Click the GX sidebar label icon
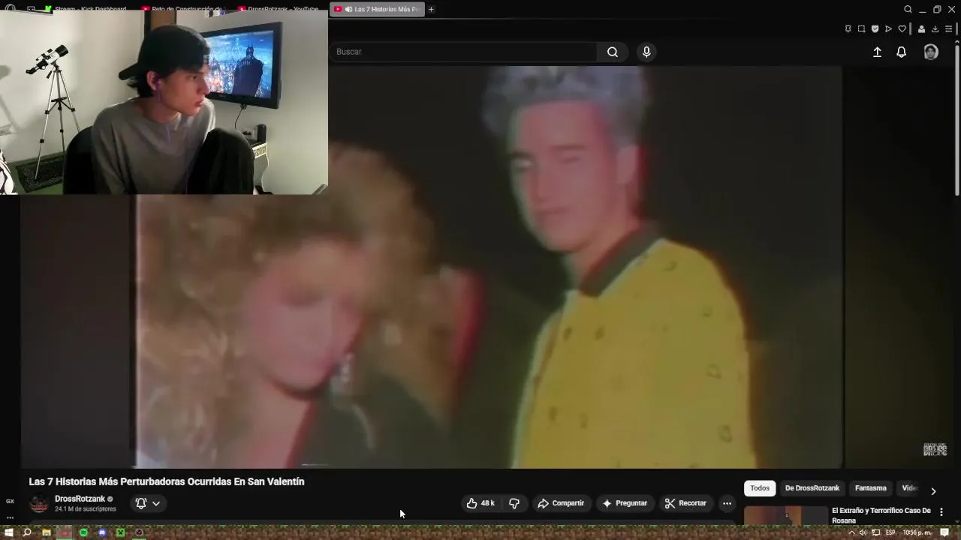Image resolution: width=961 pixels, height=540 pixels. [x=10, y=501]
